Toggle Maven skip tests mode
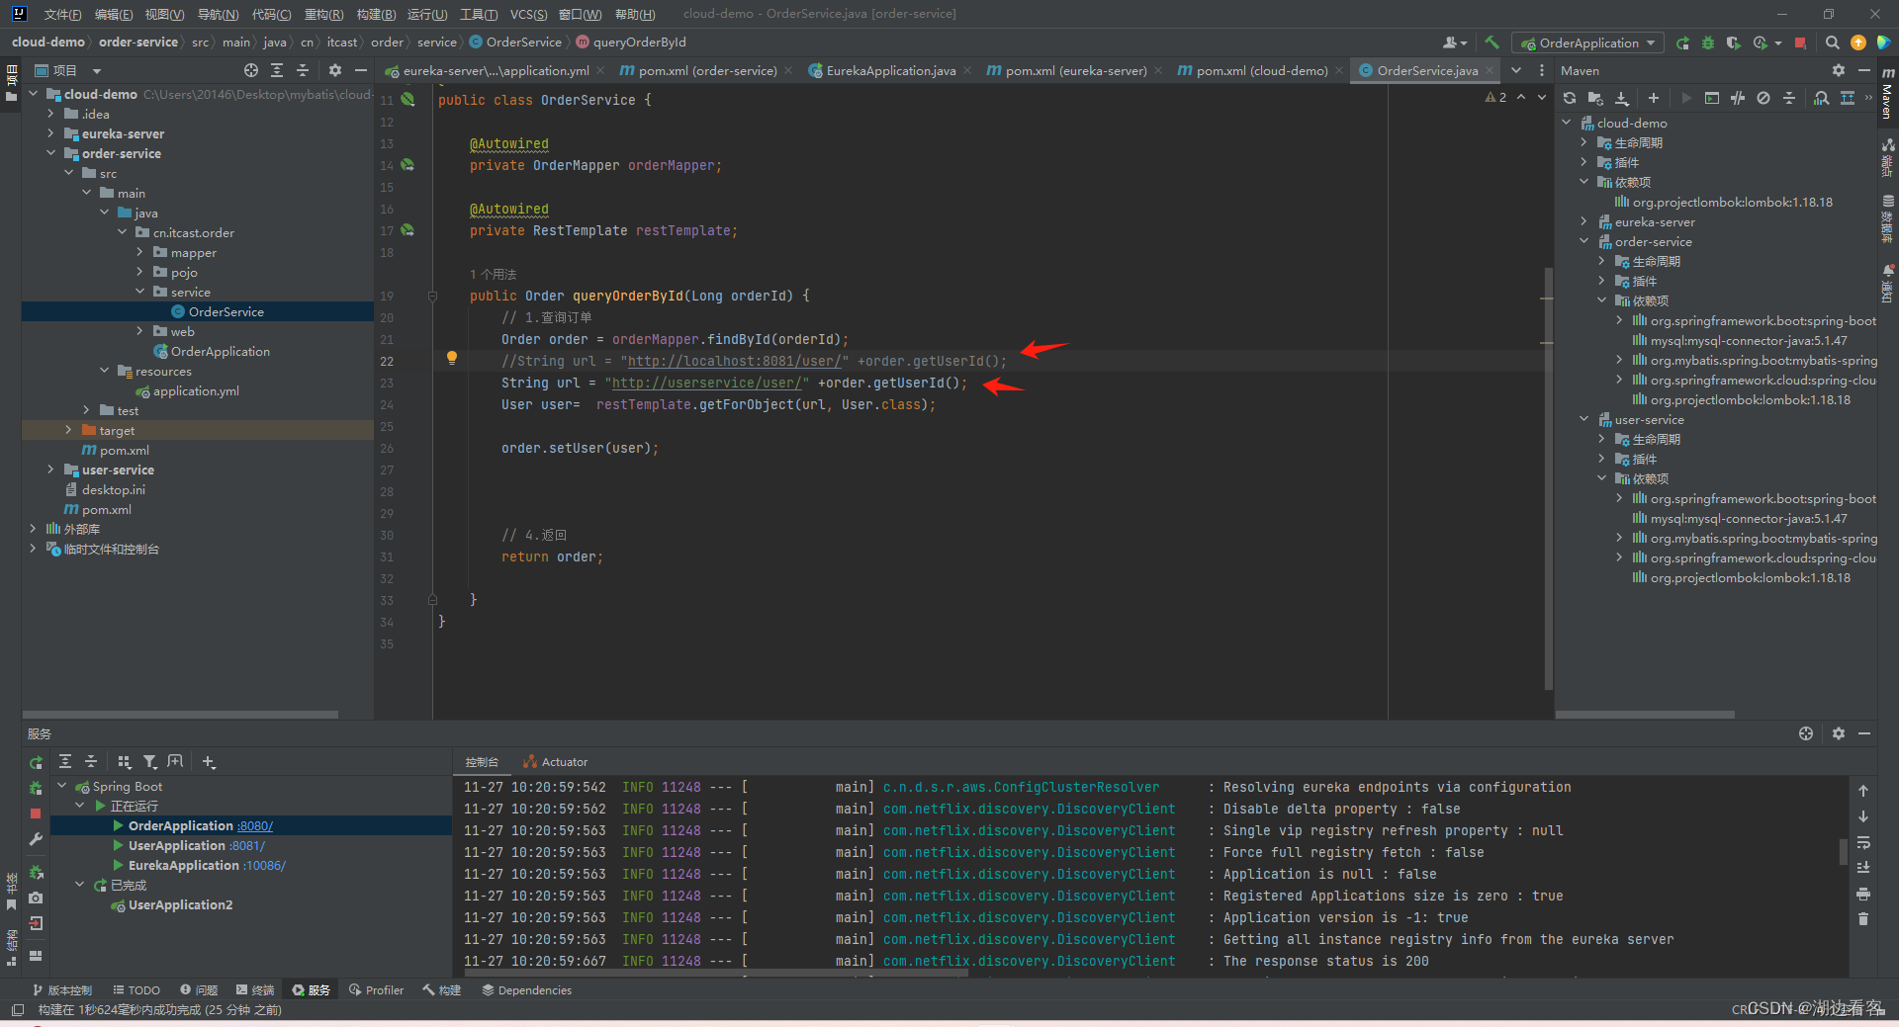 [1763, 98]
